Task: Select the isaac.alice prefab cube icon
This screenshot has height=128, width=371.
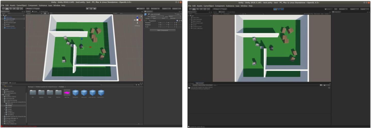Action: point(84,93)
